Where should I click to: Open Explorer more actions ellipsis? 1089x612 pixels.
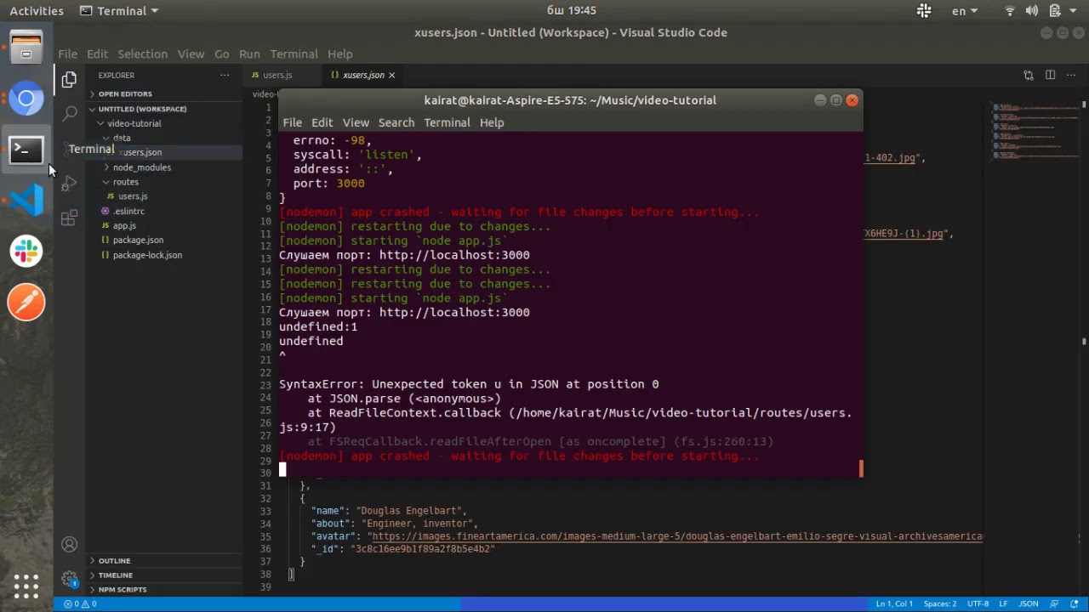225,75
